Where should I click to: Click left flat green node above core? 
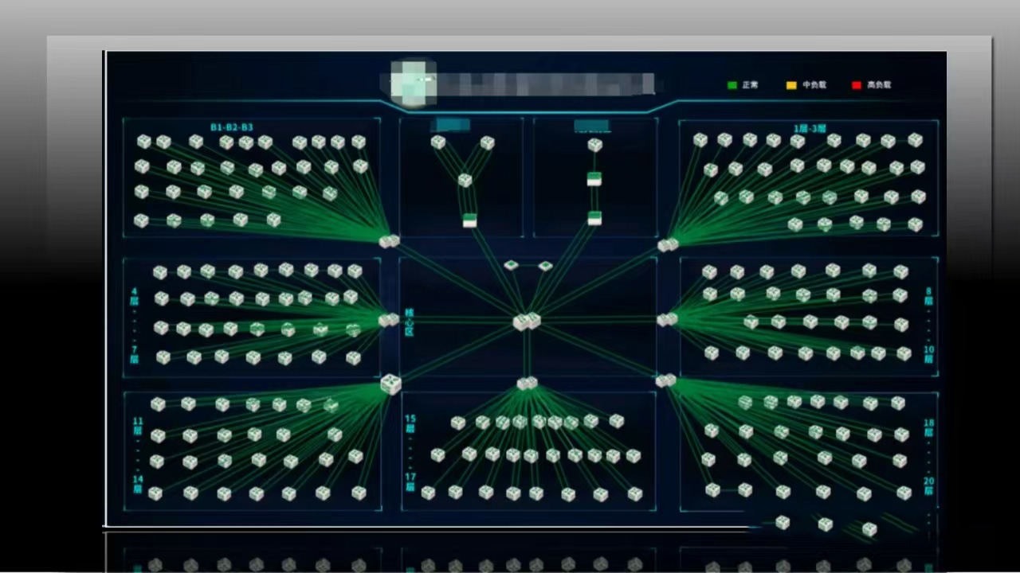pyautogui.click(x=511, y=265)
